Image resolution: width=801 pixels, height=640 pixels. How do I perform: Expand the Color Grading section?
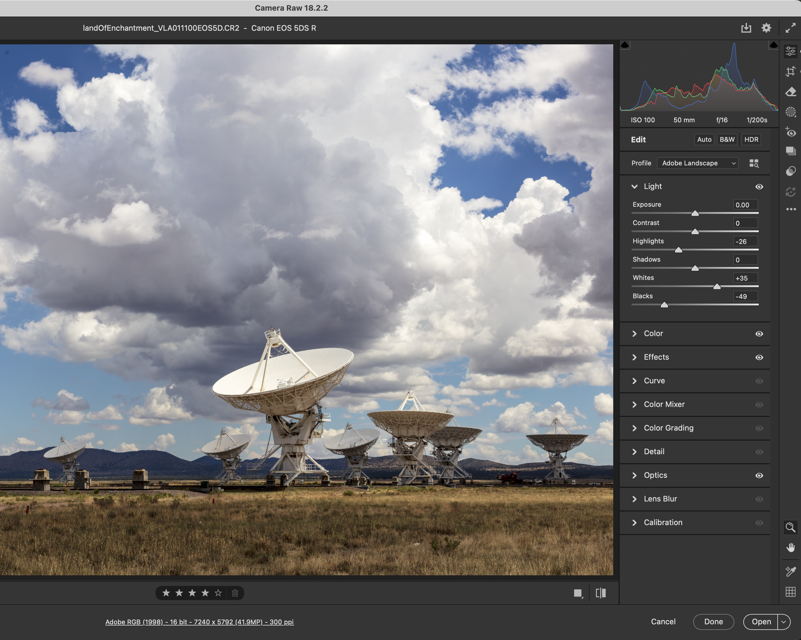tap(668, 428)
